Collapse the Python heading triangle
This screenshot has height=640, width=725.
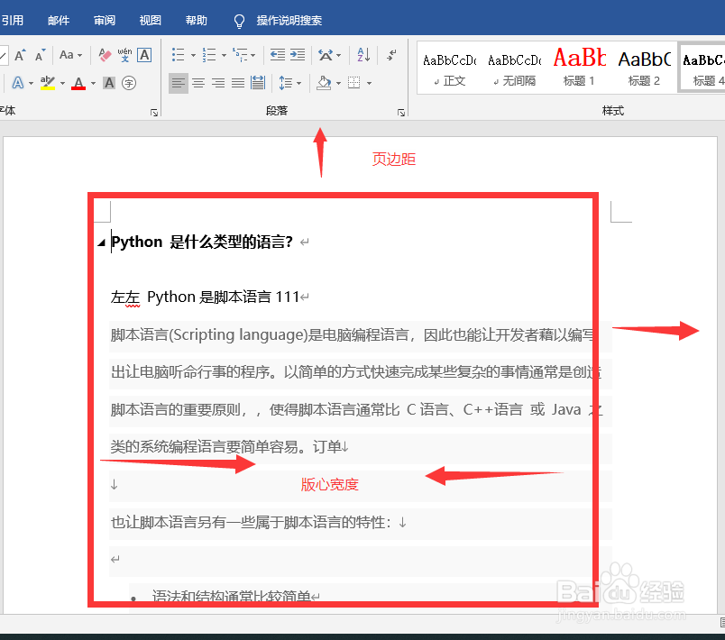(x=101, y=242)
